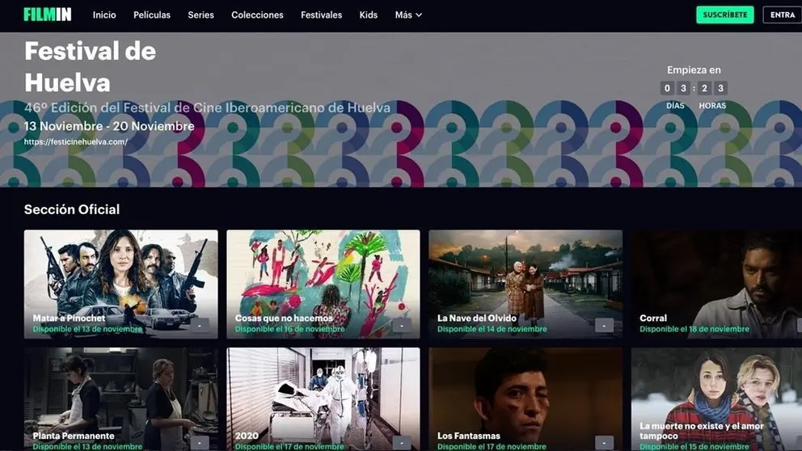The height and width of the screenshot is (451, 802).
Task: Switch to the Kids section
Action: click(368, 15)
